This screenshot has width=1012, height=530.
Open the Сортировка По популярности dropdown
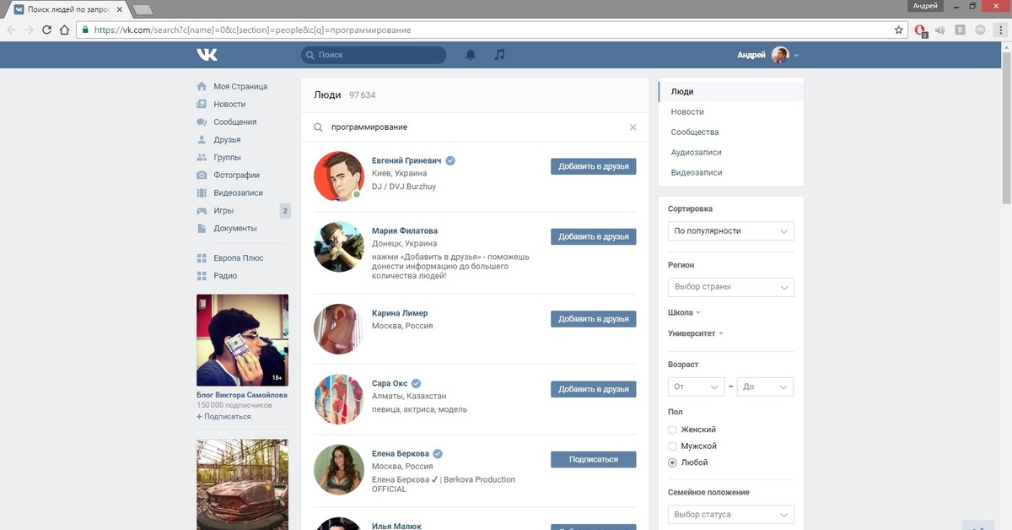click(x=730, y=231)
